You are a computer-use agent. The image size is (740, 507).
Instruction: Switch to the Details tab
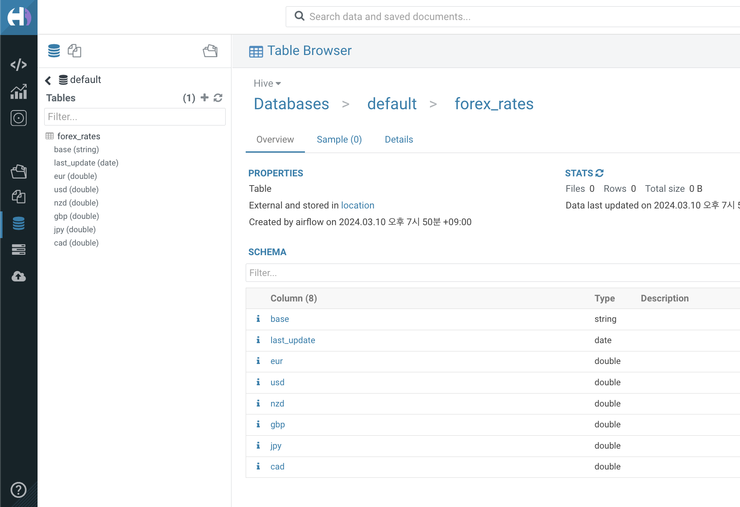(x=399, y=140)
